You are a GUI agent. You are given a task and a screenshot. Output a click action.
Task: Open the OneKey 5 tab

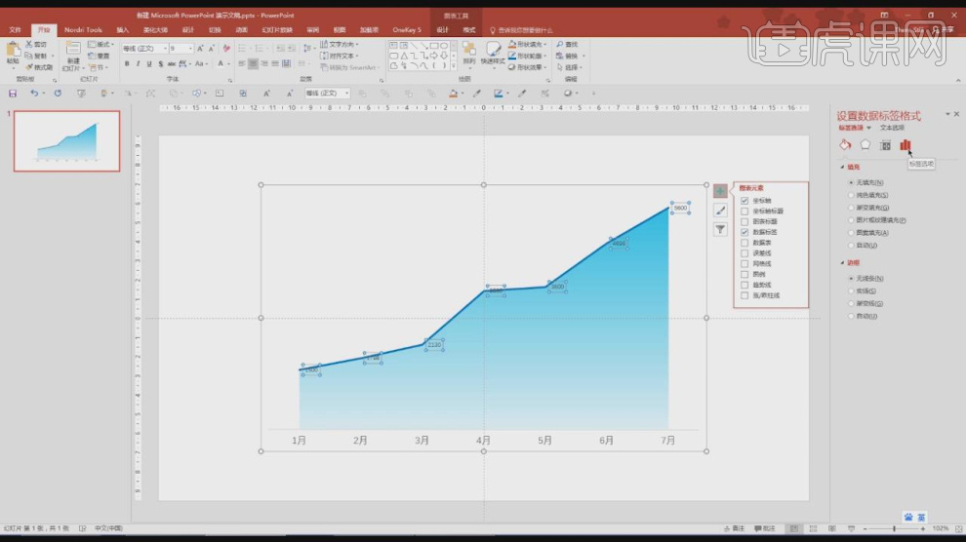point(407,29)
